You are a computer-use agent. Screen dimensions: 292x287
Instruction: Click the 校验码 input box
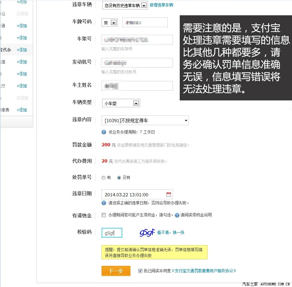coord(112,233)
